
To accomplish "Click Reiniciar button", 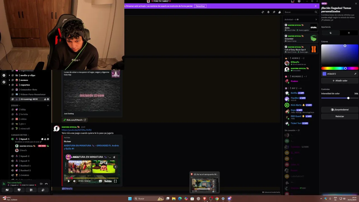I will (x=340, y=116).
